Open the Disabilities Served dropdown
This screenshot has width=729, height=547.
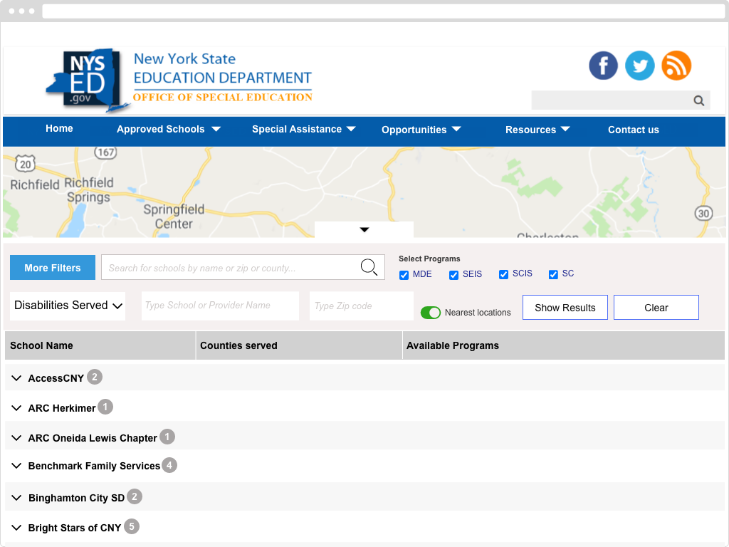(x=68, y=306)
